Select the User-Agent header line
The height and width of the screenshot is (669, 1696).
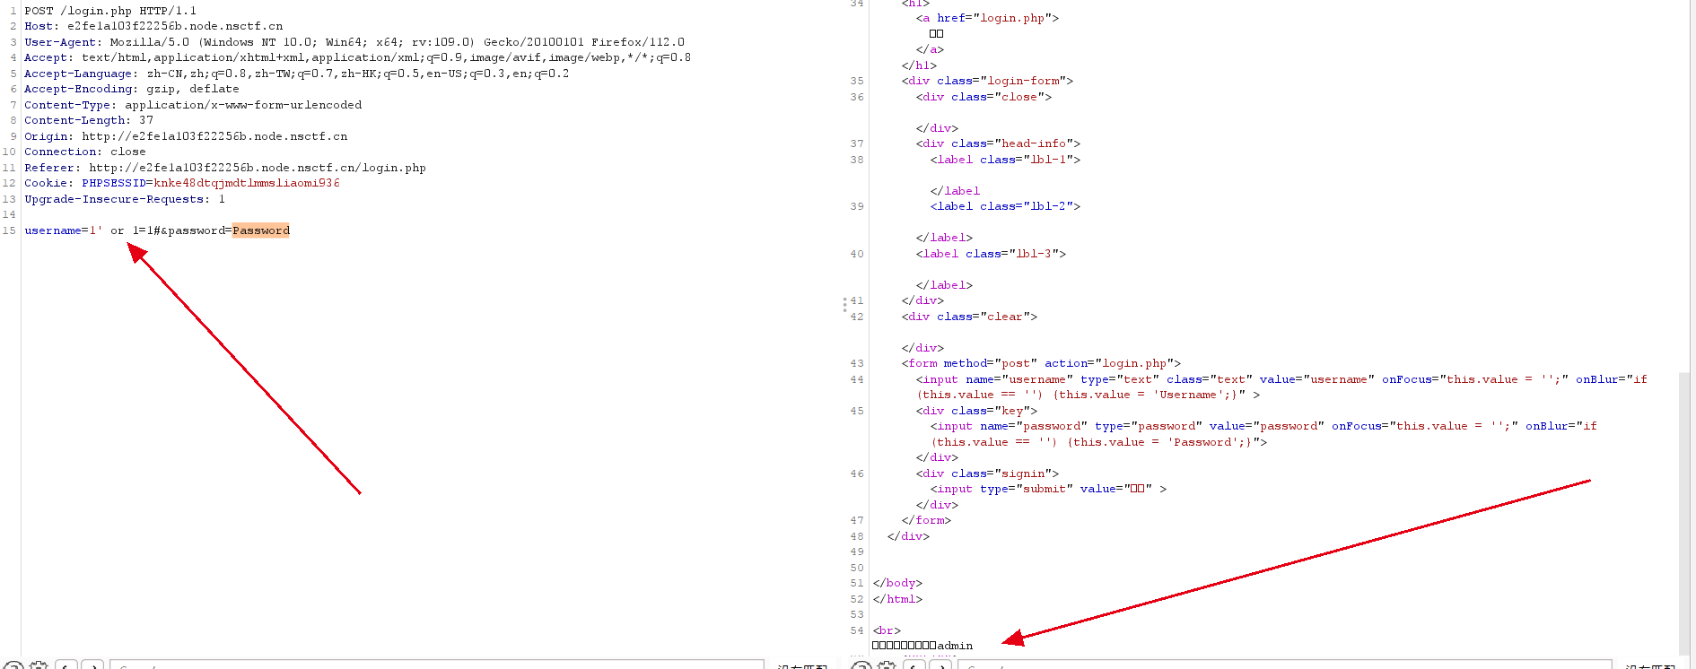point(354,42)
